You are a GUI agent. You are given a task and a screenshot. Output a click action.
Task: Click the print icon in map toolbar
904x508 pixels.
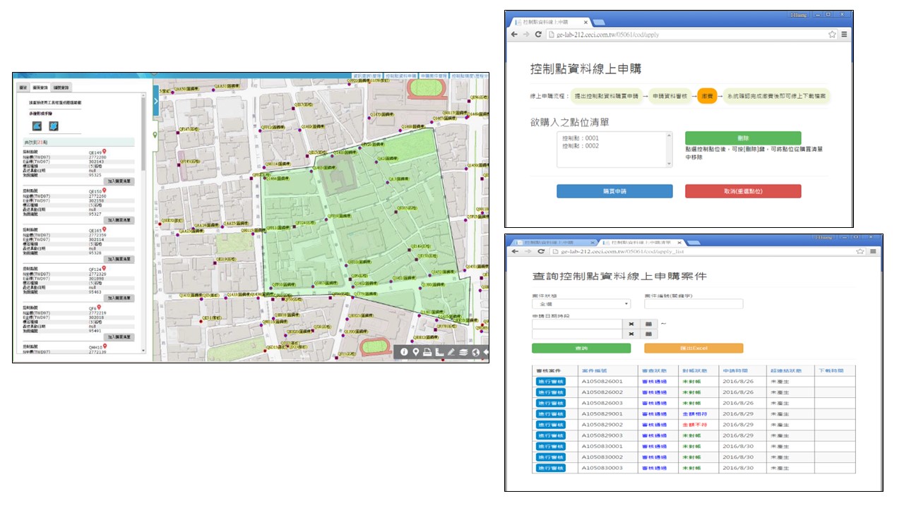[428, 351]
